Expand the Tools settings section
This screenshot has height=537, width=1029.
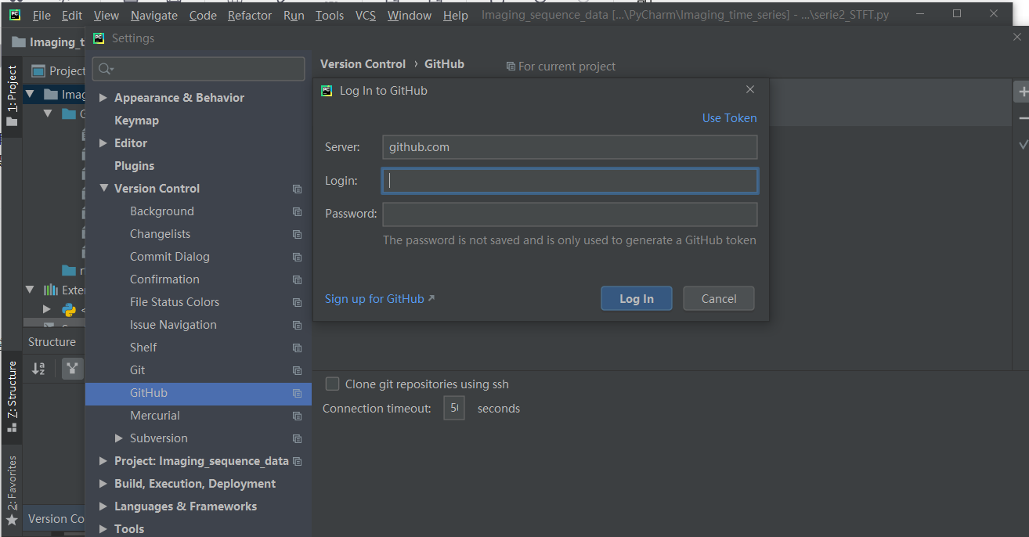103,529
